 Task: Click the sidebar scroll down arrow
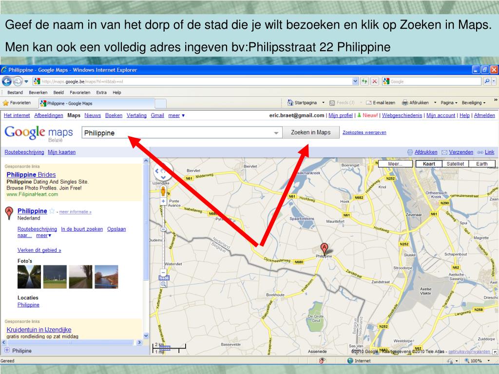pos(146,336)
